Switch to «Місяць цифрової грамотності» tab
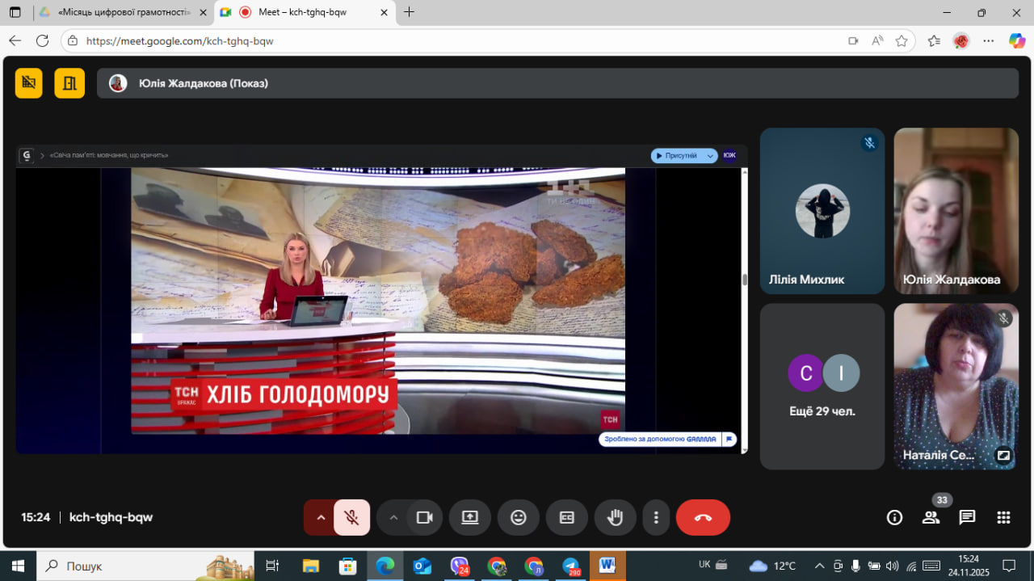Image resolution: width=1034 pixels, height=581 pixels. 123,12
